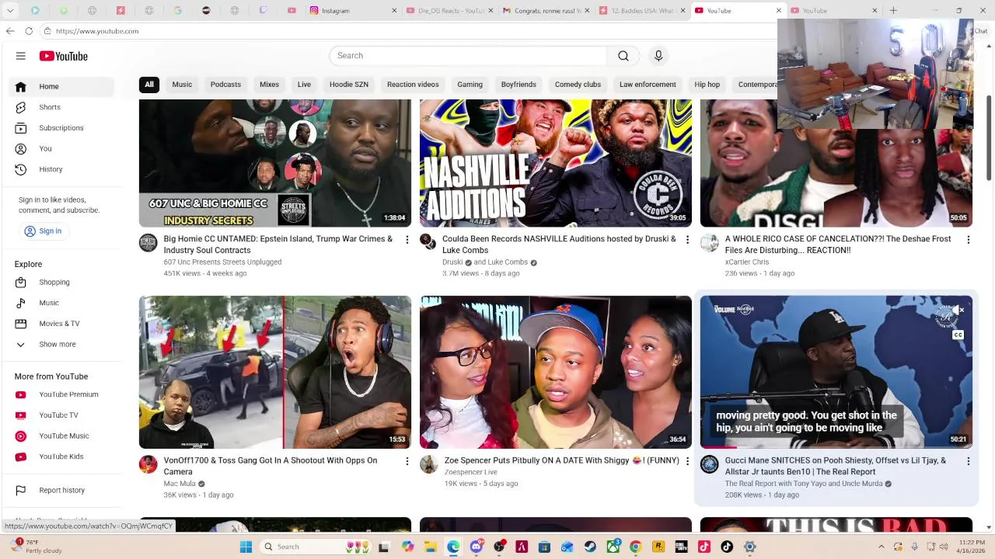995x559 pixels.
Task: Open the Zoe Spencer channel avatar
Action: click(x=428, y=464)
